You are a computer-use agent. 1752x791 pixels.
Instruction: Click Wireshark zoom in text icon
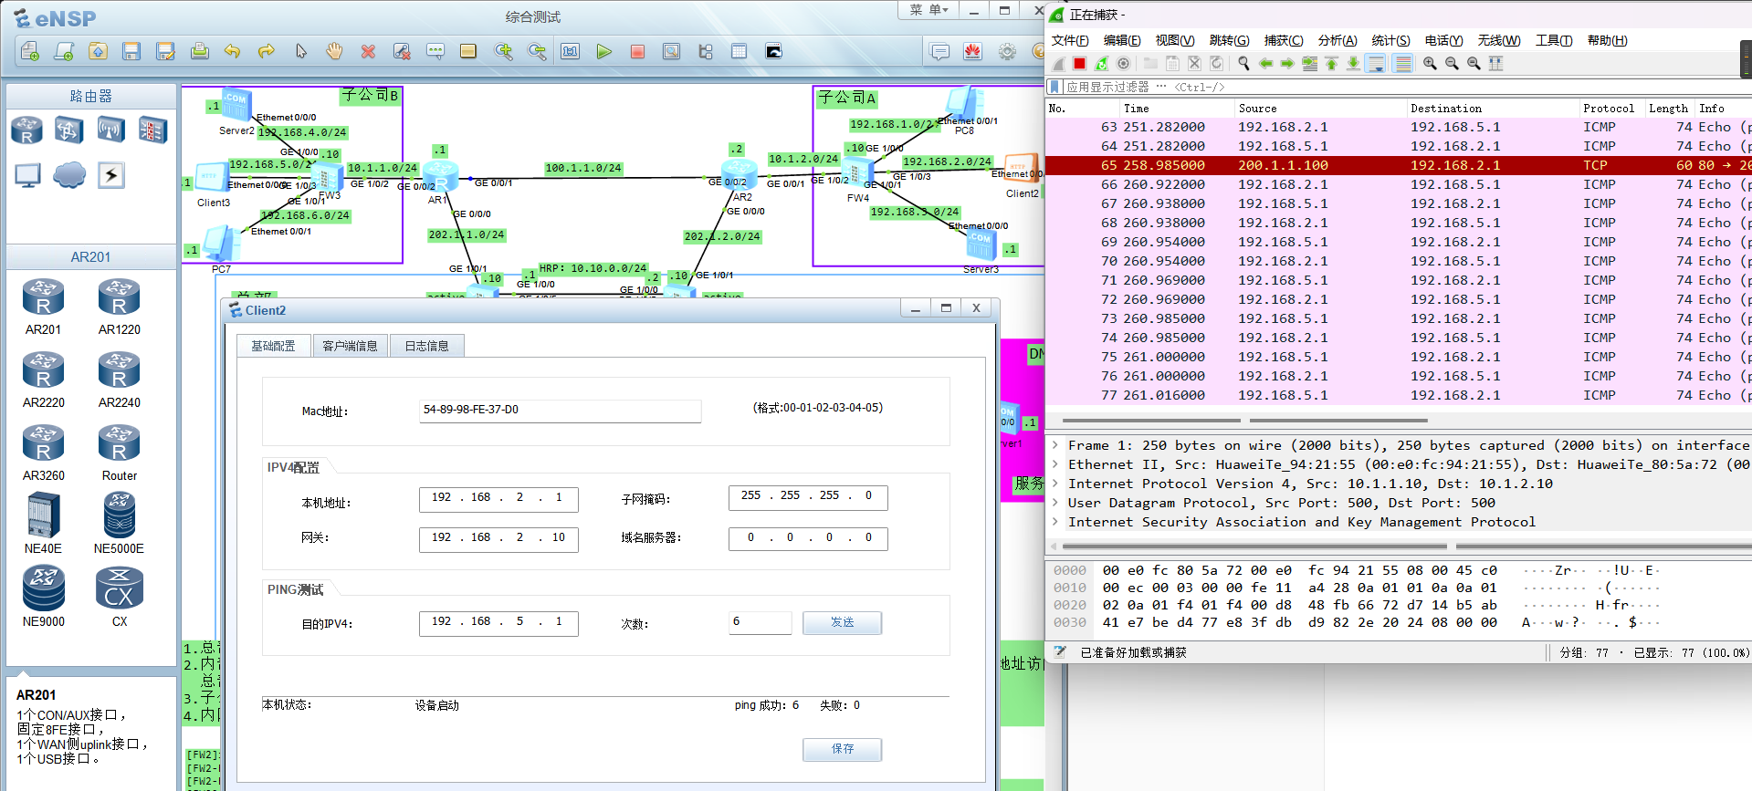coord(1430,64)
